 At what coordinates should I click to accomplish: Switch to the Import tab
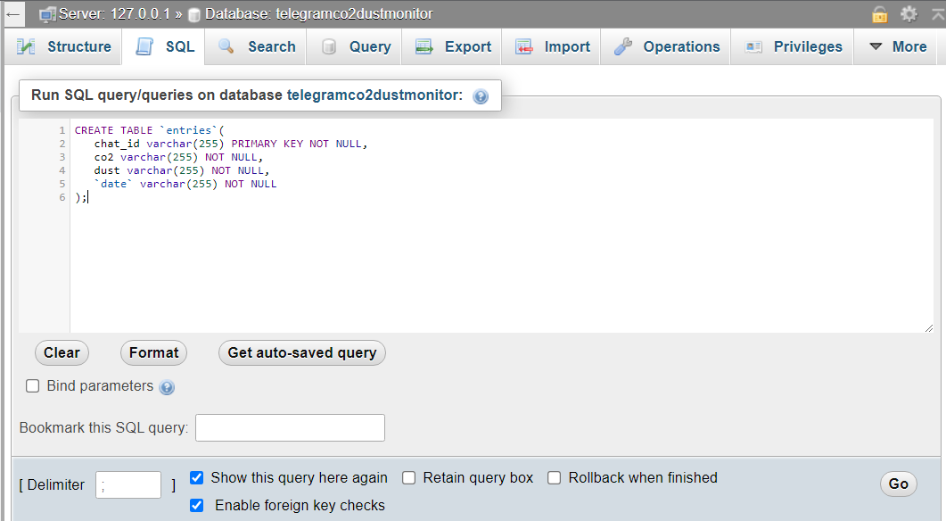pos(553,46)
